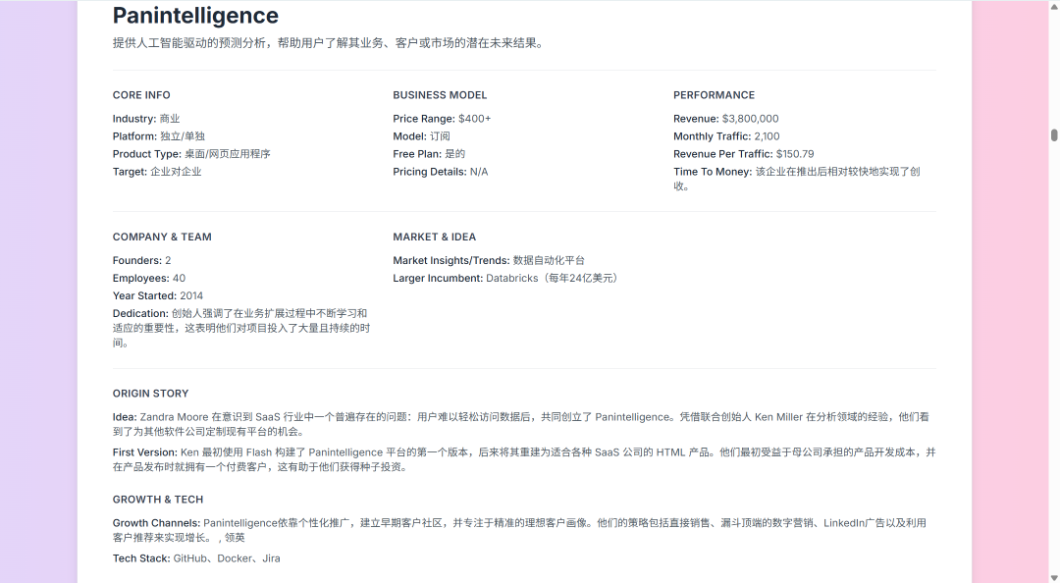Click the vertical scrollbar thumb
Image resolution: width=1060 pixels, height=583 pixels.
[1054, 134]
